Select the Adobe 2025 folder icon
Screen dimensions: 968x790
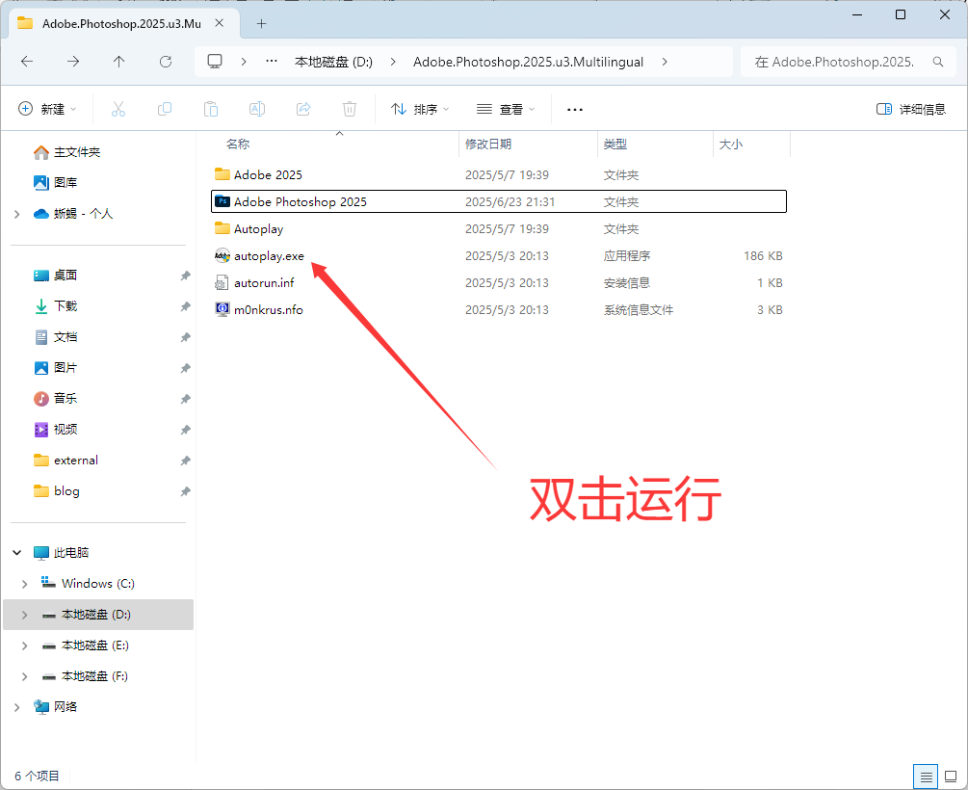[x=222, y=174]
